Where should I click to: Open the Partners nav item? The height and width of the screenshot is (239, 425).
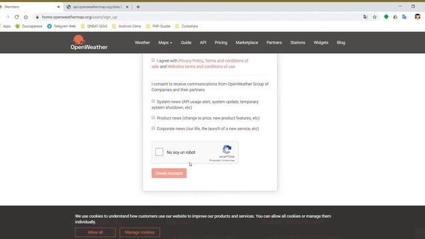[274, 42]
